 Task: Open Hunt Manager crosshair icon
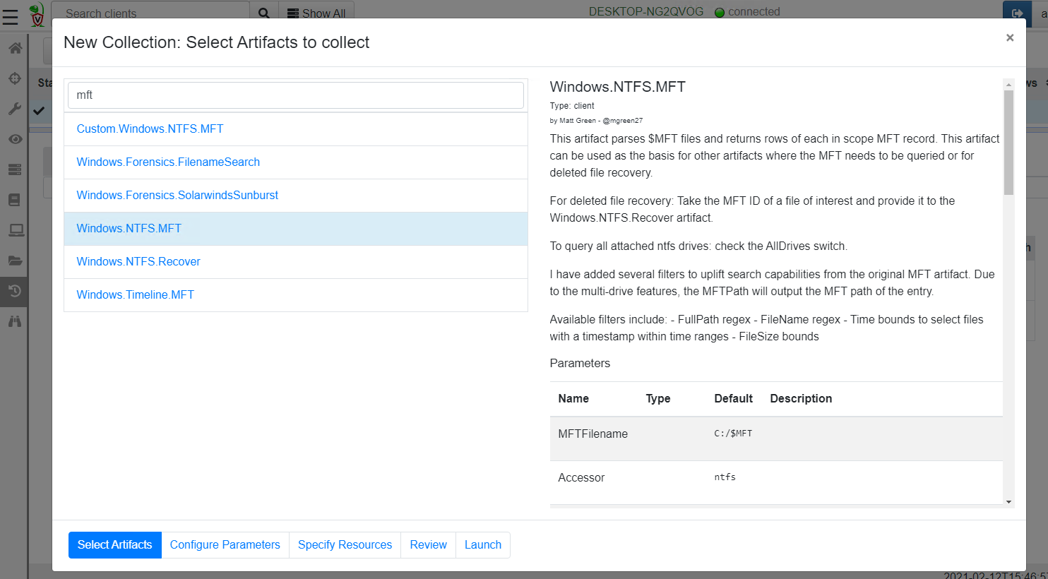(15, 78)
